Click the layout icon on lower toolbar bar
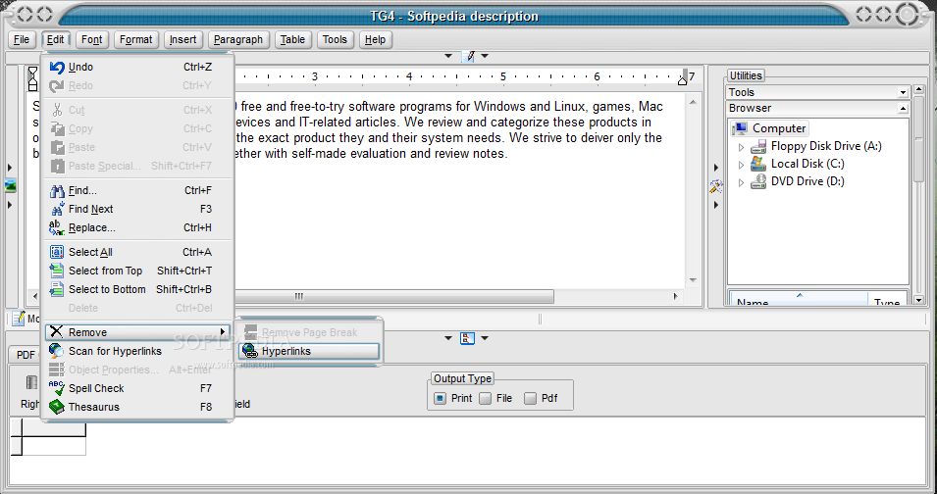Screen dimensions: 937x494 tap(467, 338)
